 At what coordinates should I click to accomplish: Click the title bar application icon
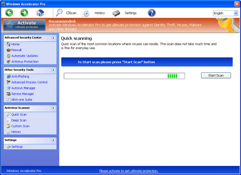click(x=3, y=4)
